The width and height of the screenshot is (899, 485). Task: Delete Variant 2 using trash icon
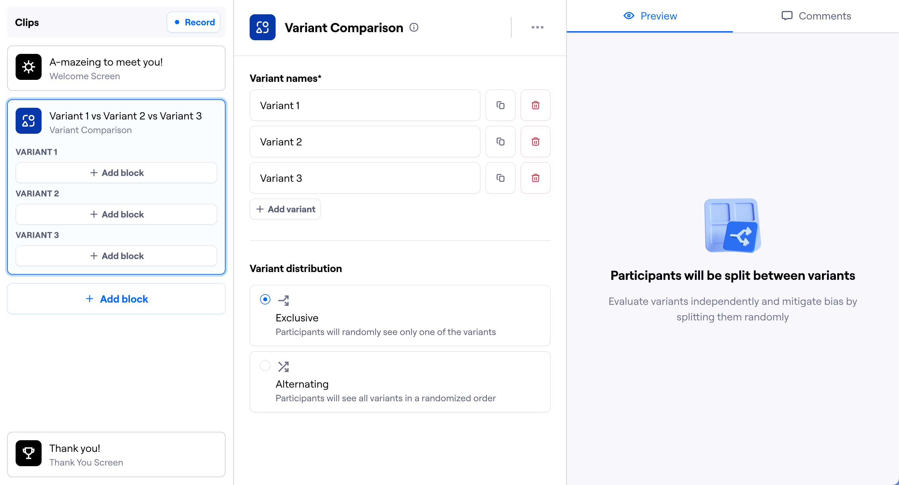point(535,142)
